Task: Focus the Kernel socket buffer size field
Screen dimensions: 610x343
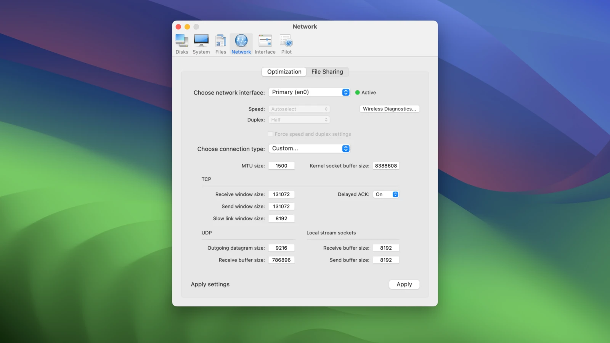Action: tap(386, 166)
